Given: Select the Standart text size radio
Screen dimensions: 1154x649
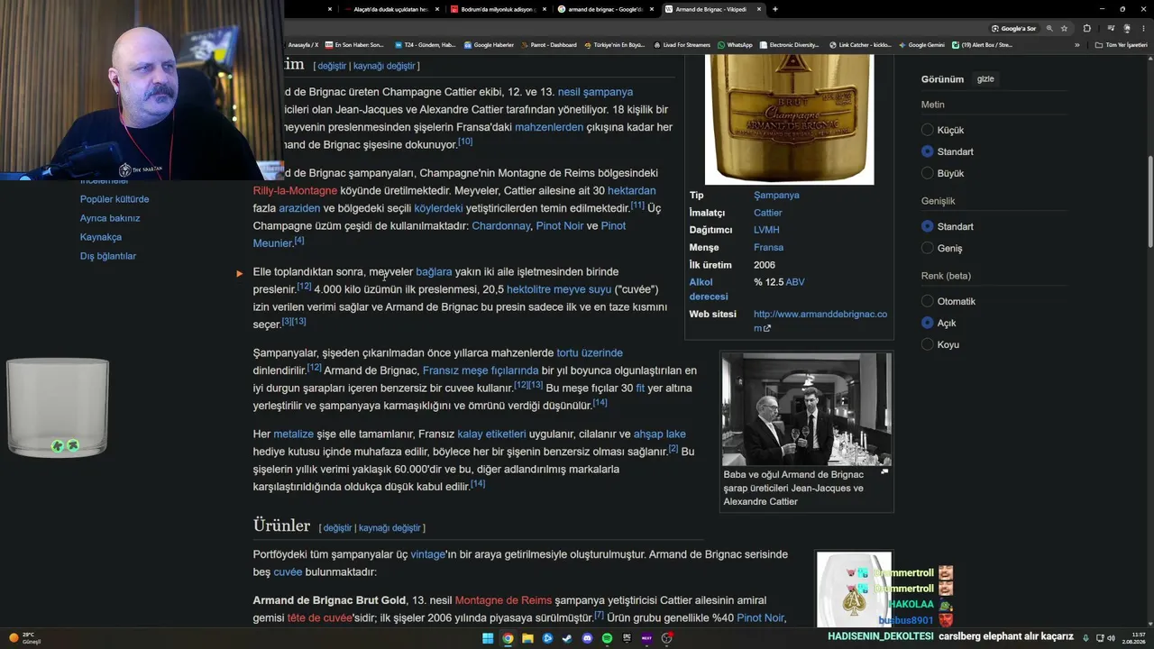Looking at the screenshot, I should click(928, 151).
